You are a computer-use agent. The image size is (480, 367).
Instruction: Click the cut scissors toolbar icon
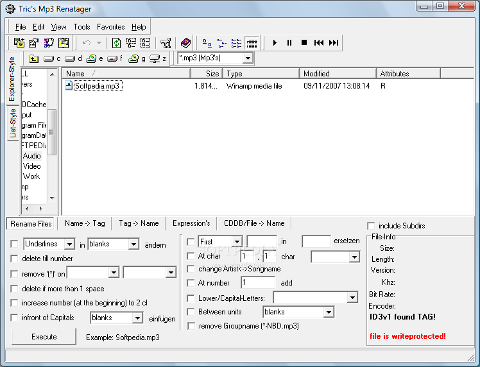point(49,43)
